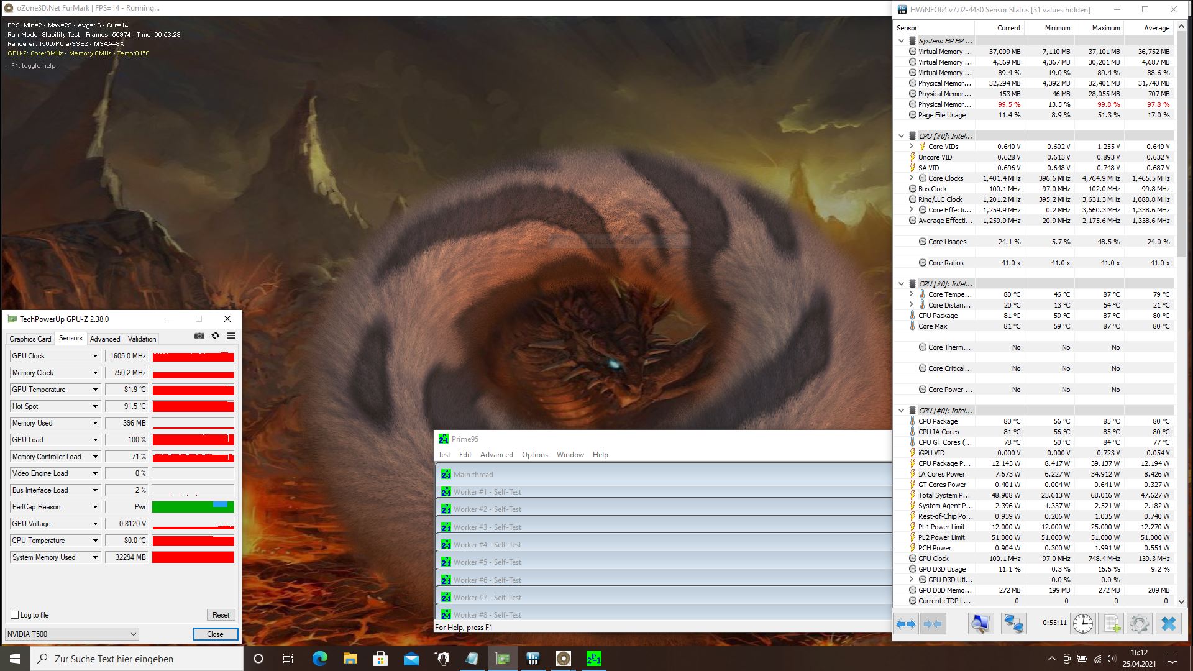Click HWiNFO expand columns arrows icon
This screenshot has height=671, width=1193.
pos(906,624)
